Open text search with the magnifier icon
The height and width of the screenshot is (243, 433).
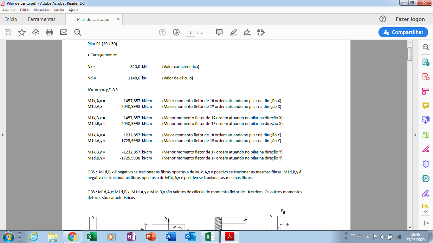tap(78, 32)
